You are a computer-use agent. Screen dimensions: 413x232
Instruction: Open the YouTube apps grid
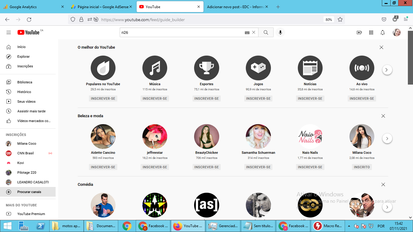coord(371,33)
